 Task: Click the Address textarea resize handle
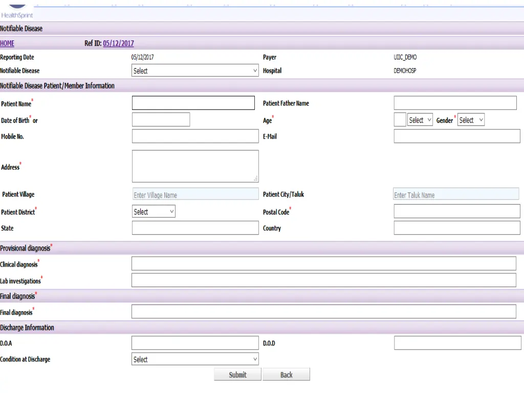click(x=256, y=179)
